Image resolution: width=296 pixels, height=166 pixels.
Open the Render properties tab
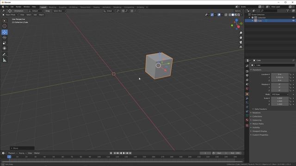[247, 71]
